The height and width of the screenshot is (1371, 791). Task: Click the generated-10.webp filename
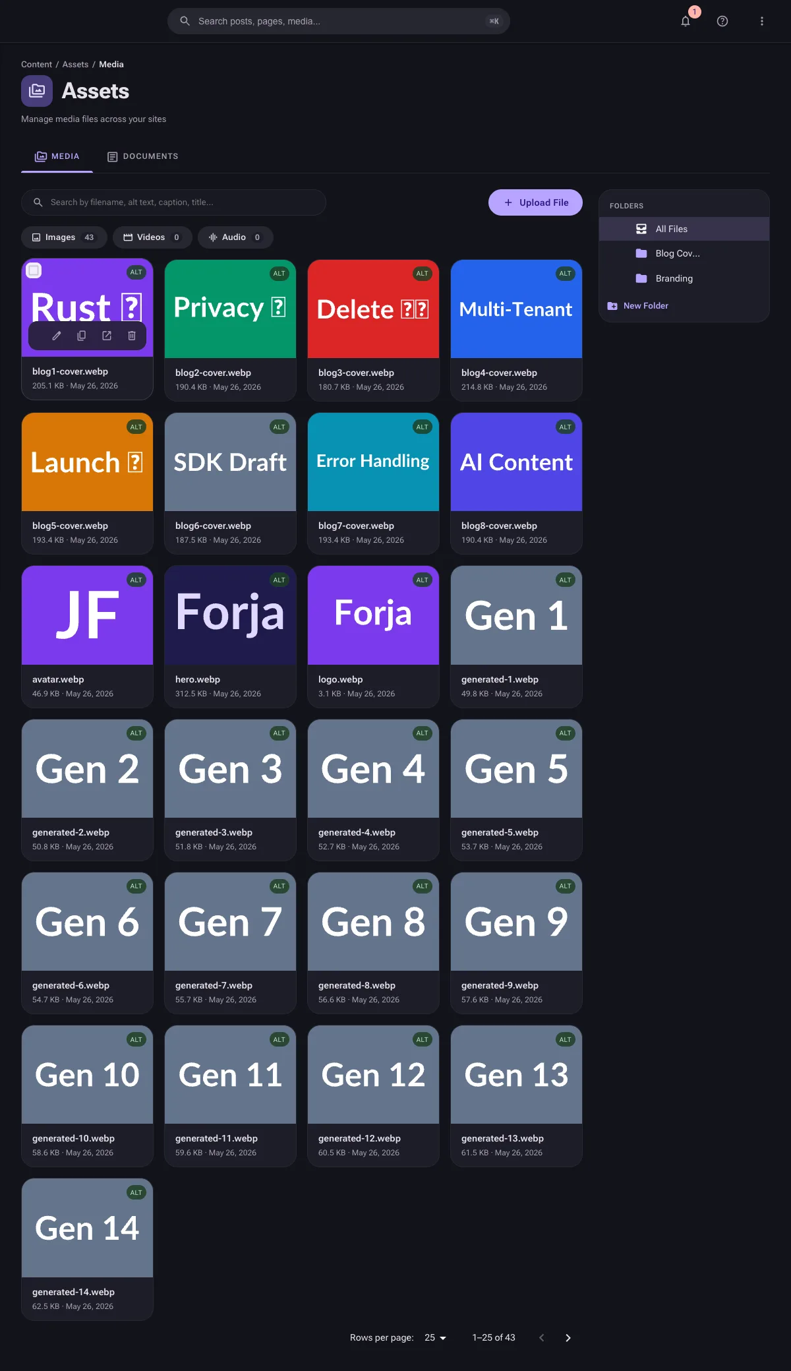73,1138
